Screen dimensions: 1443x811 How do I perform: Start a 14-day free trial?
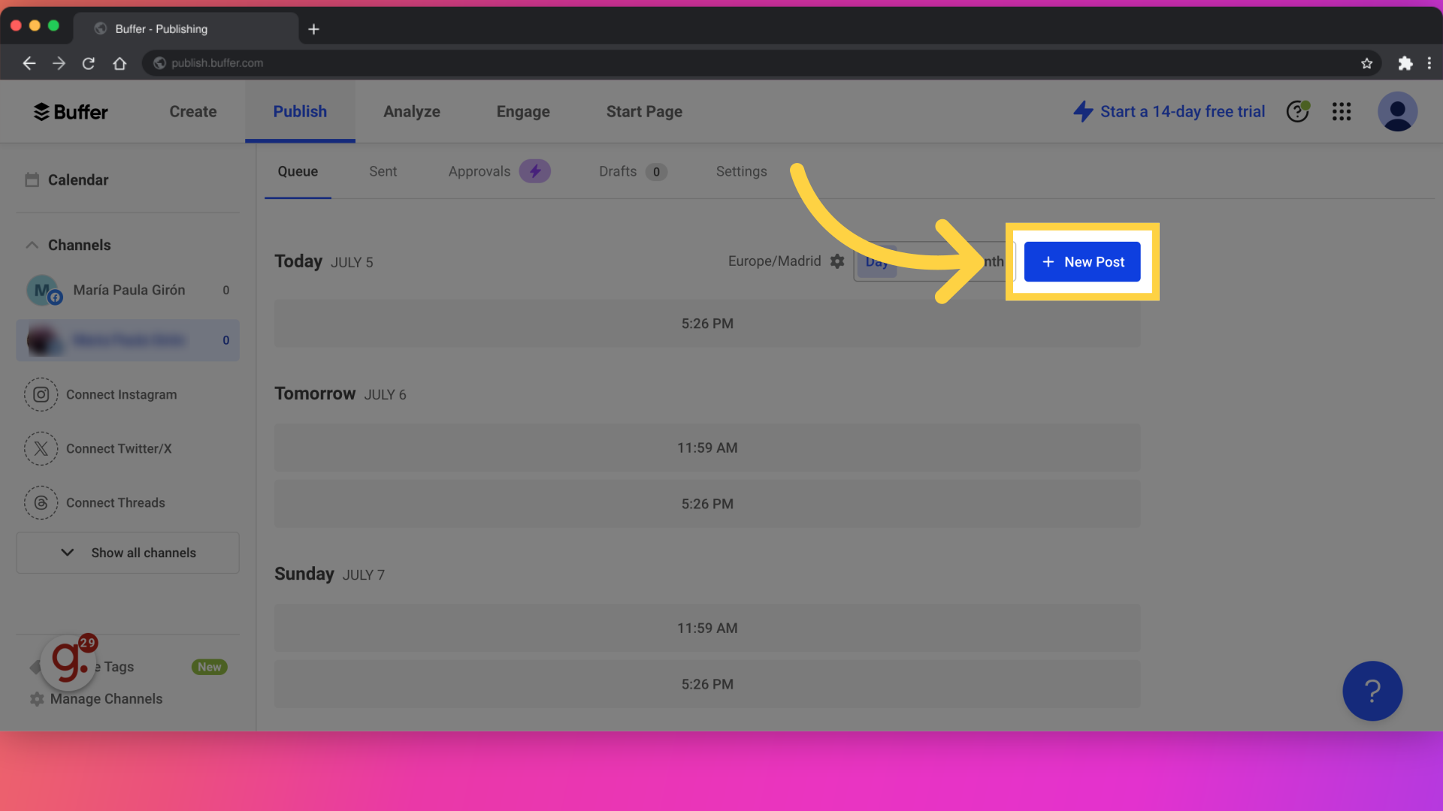1182,112
